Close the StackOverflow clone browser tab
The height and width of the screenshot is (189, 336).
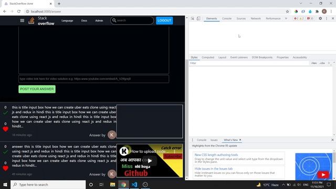[51, 4]
